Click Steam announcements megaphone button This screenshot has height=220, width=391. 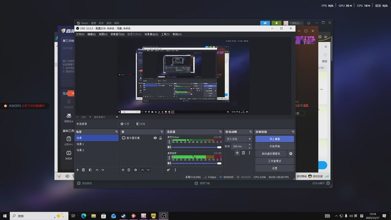coord(265,23)
